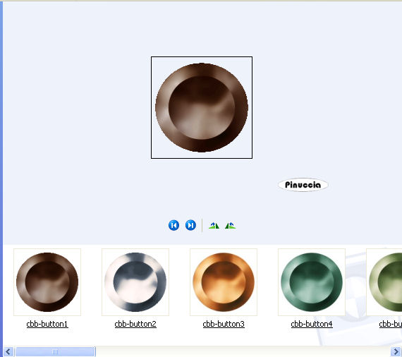The width and height of the screenshot is (402, 357).
Task: Click the Pinuccia watermark oval
Action: pyautogui.click(x=303, y=185)
